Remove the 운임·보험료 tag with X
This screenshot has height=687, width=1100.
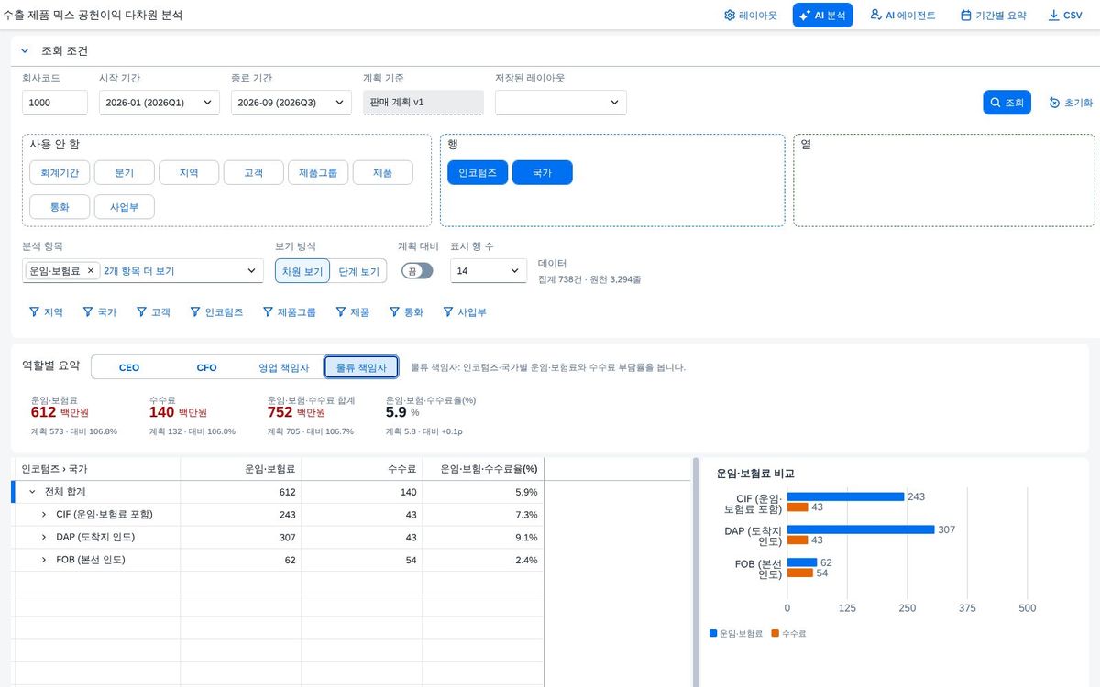91,271
